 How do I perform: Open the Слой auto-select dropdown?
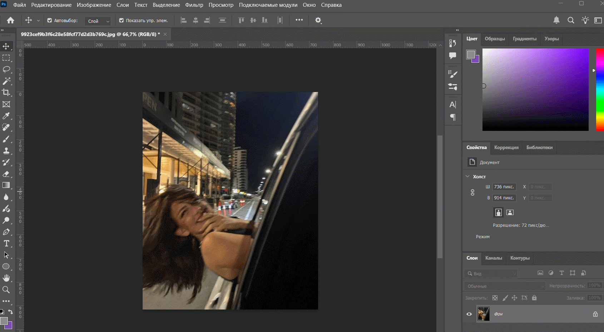pyautogui.click(x=98, y=21)
